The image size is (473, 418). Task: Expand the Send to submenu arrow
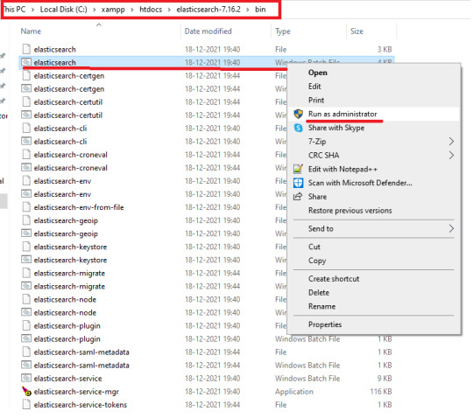(451, 228)
